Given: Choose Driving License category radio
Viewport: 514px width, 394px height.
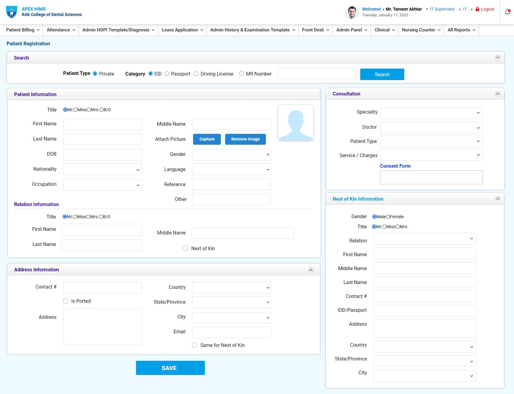Looking at the screenshot, I should click(196, 74).
